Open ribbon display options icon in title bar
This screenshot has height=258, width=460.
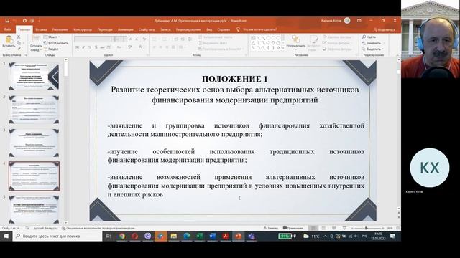click(359, 21)
